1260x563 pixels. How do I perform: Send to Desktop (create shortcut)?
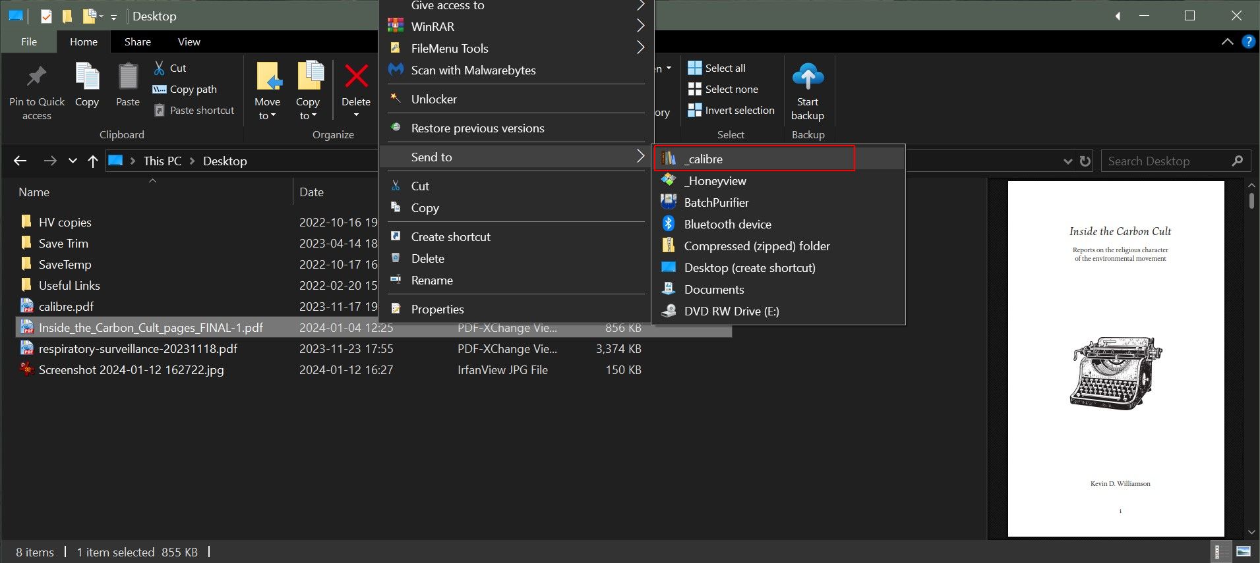click(779, 267)
